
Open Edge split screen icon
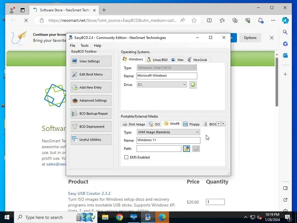[x=209, y=20]
